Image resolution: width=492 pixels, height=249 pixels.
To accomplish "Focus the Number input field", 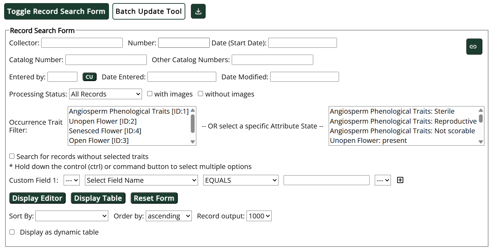I will coord(184,43).
